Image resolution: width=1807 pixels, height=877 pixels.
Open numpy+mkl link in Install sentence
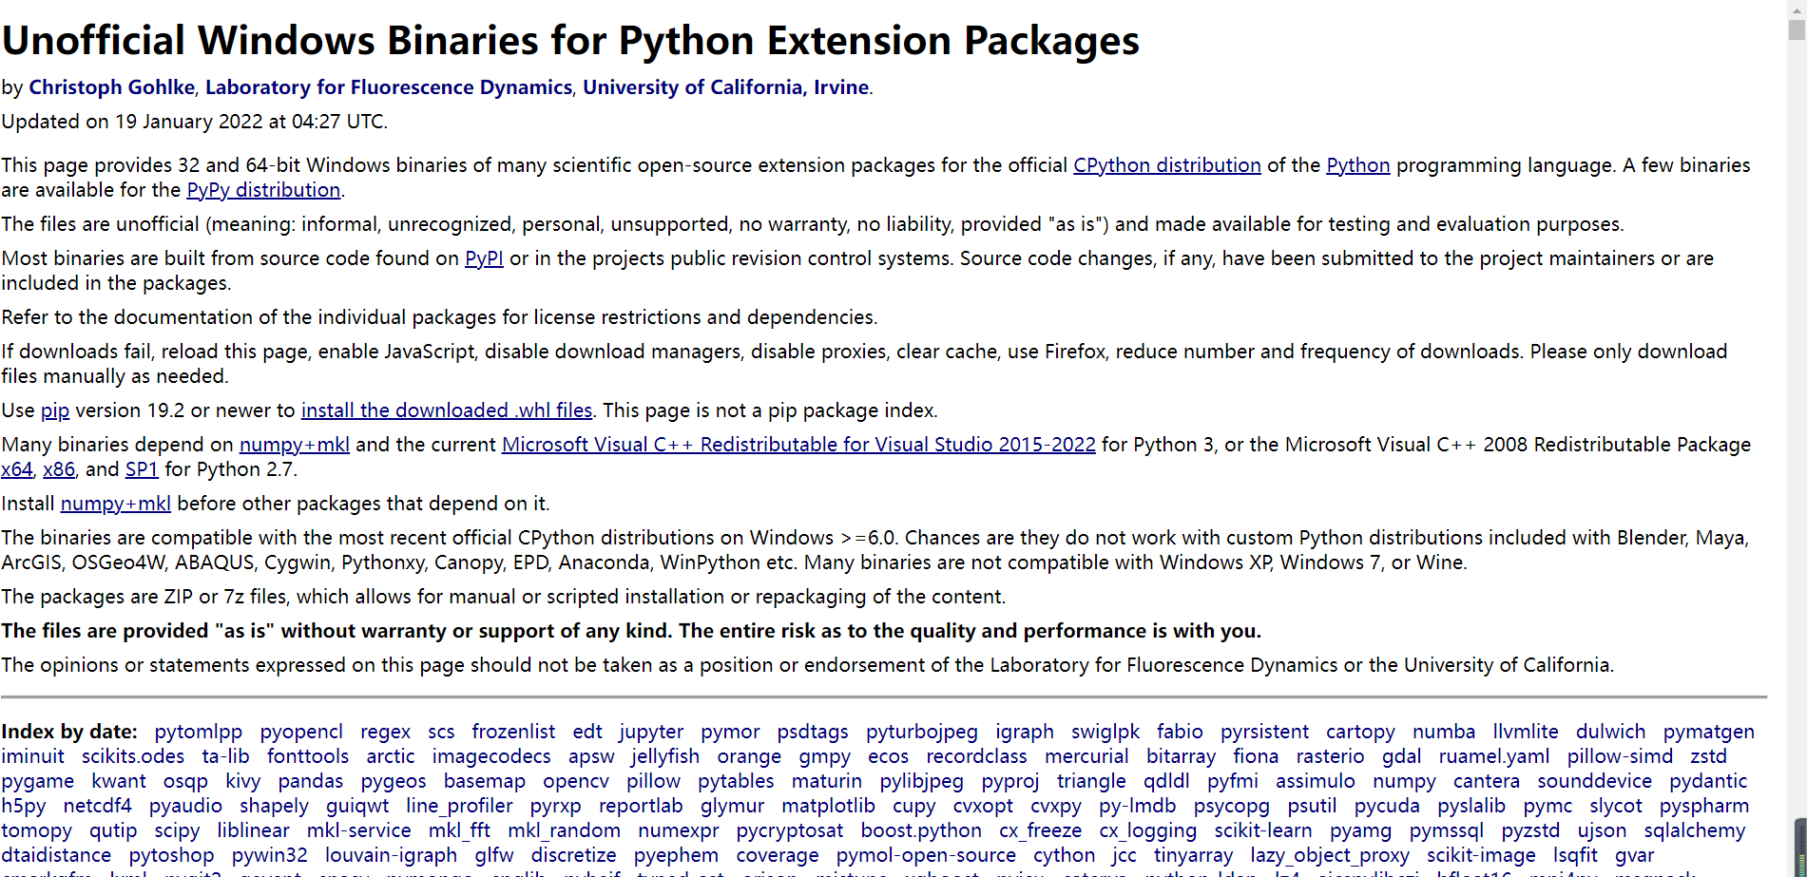pos(116,504)
